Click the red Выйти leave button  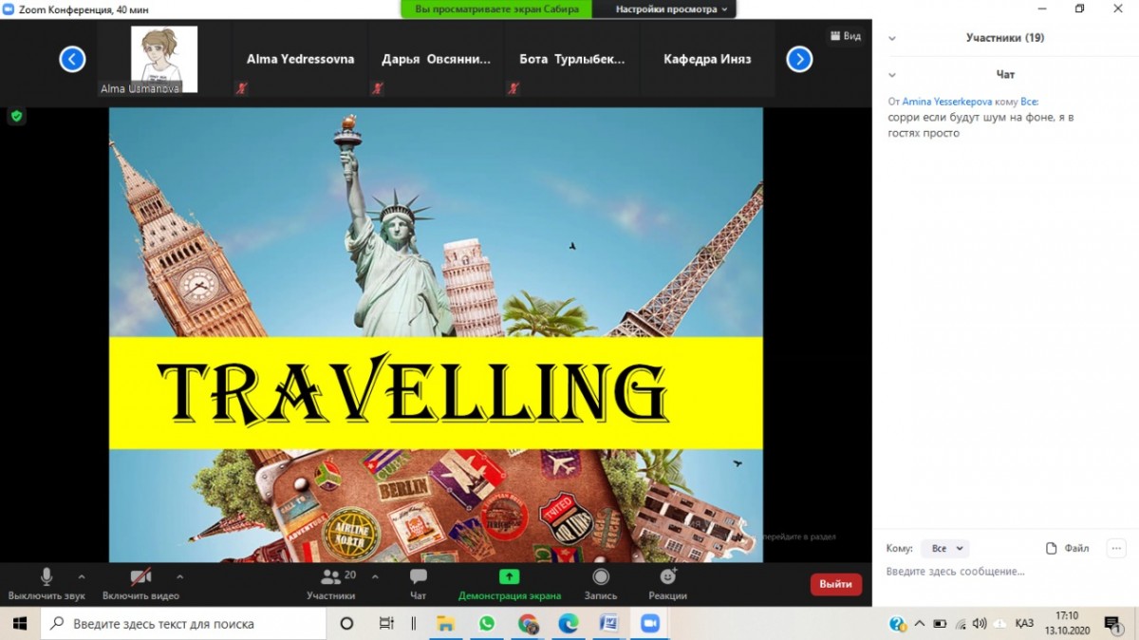pos(836,584)
